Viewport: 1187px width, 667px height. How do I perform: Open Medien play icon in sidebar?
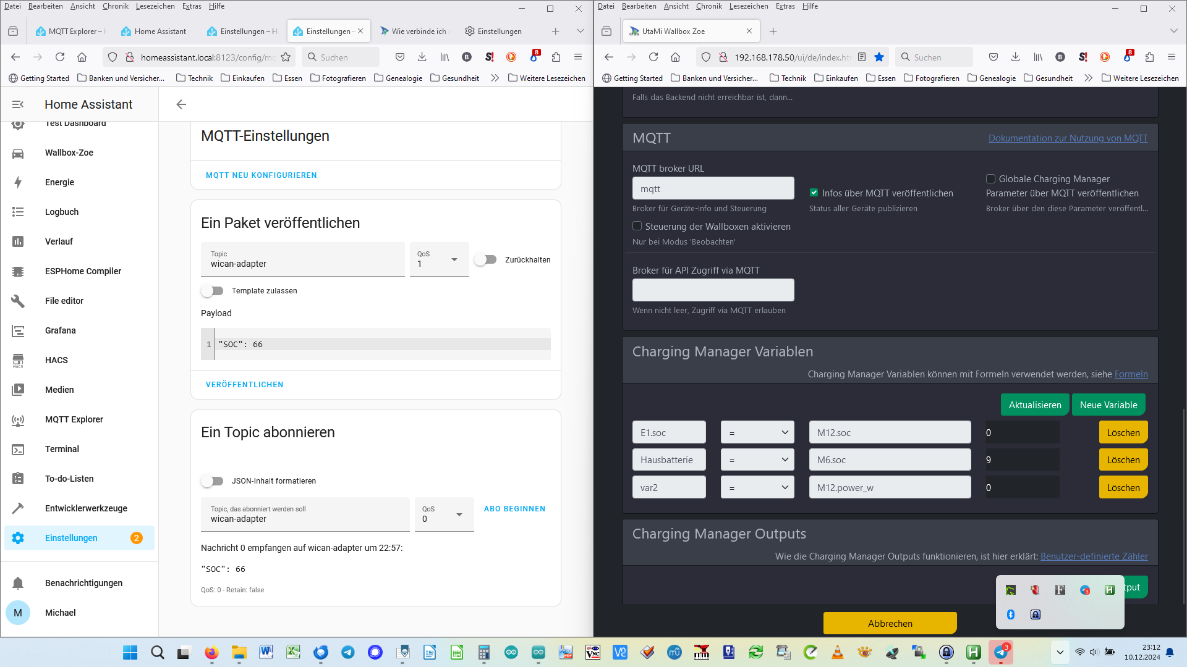coord(18,390)
